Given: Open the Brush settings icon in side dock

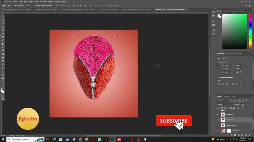Looking at the screenshot, I should [x=214, y=21].
